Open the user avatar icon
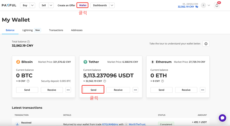Screen dimensions: 230x126 coord(203,5)
